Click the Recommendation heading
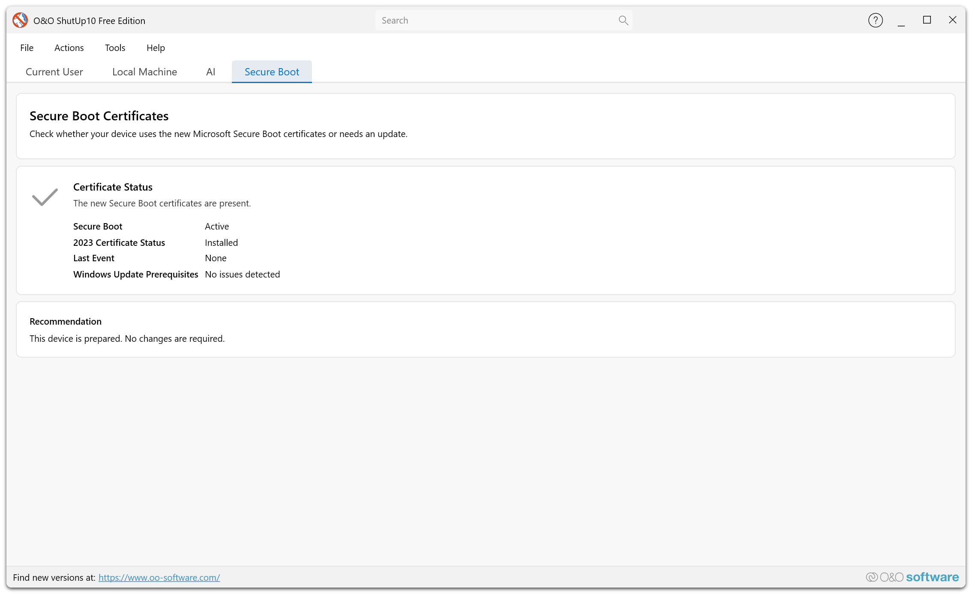Screen dimensions: 972x594 (x=66, y=321)
